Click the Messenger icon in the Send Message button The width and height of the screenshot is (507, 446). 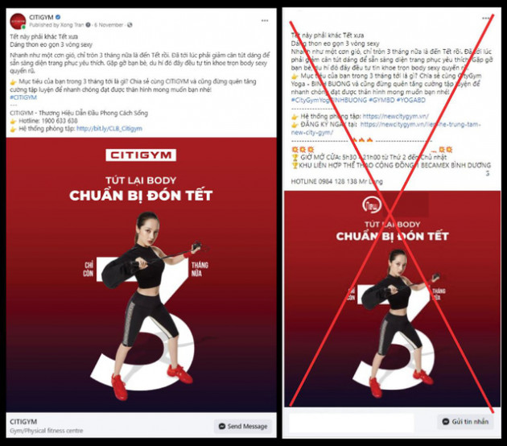pyautogui.click(x=222, y=426)
